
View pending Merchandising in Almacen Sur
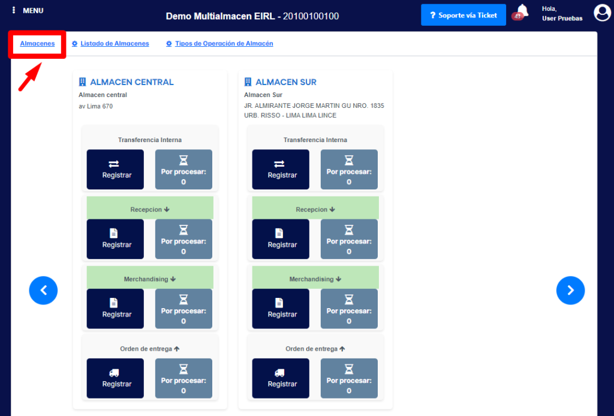(x=350, y=309)
